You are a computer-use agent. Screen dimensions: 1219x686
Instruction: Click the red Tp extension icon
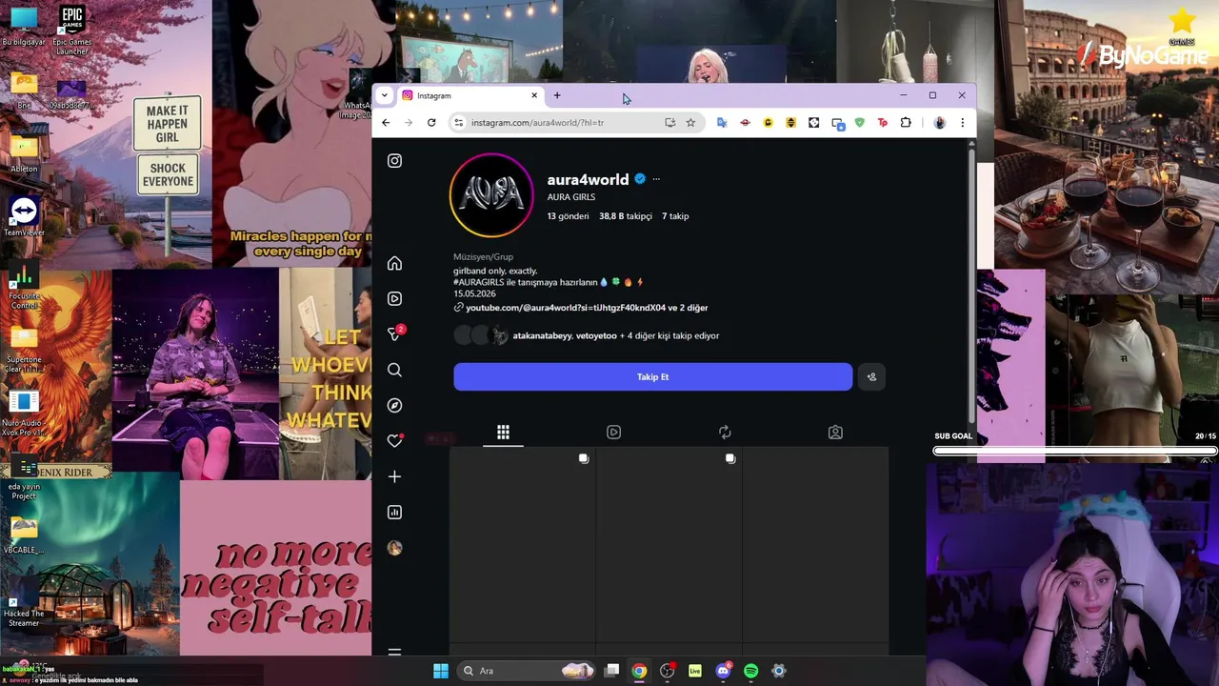(x=883, y=122)
